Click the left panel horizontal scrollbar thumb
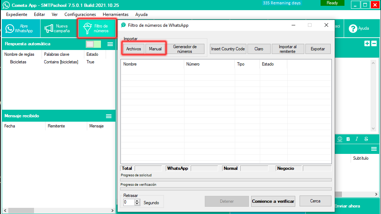This screenshot has height=214, width=381. (21, 210)
